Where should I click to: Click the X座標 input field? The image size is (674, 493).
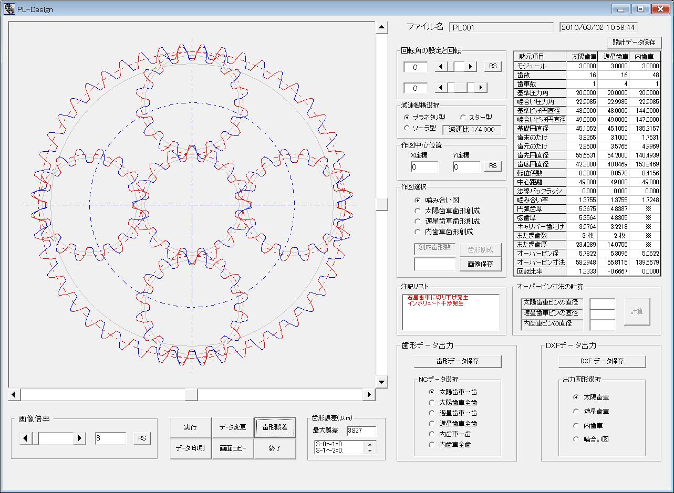pos(424,167)
